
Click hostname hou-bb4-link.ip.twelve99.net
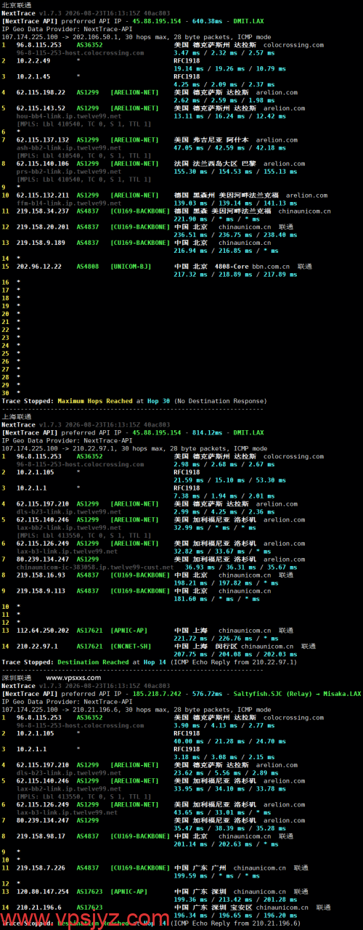point(69,116)
